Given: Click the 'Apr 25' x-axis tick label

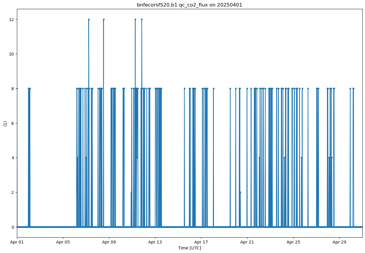Looking at the screenshot, I should (293, 242).
